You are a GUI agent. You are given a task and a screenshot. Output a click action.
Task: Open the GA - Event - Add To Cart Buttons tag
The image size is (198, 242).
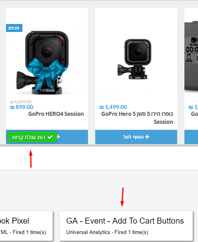click(126, 226)
